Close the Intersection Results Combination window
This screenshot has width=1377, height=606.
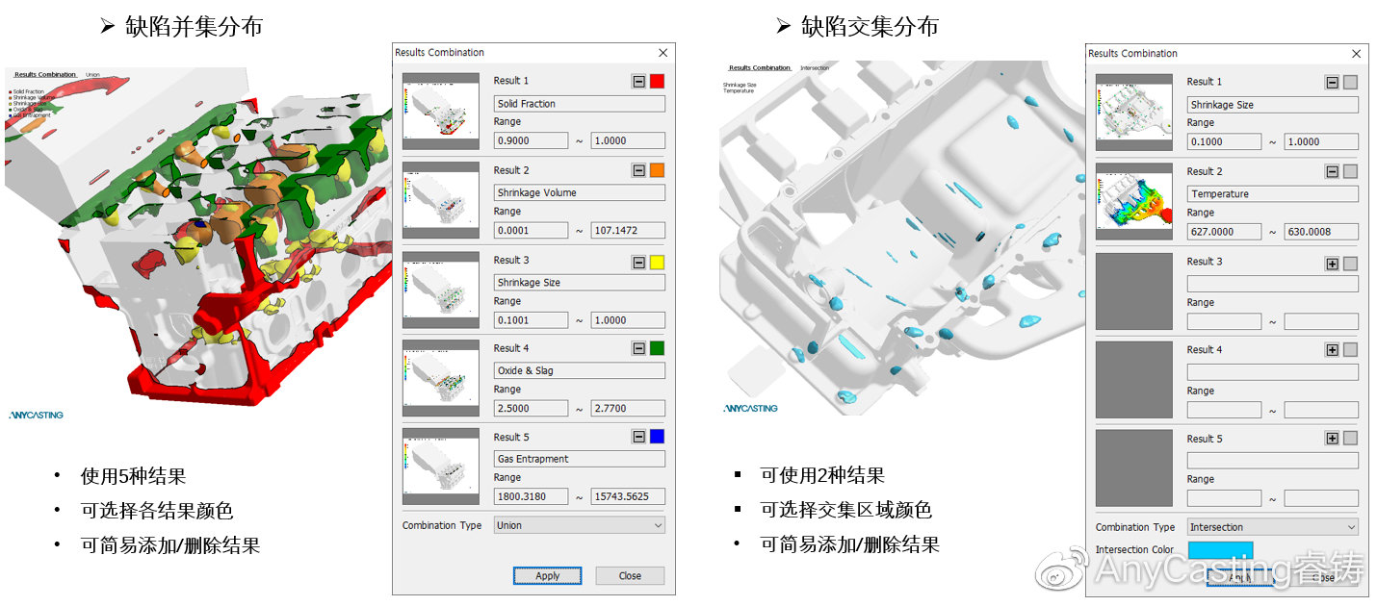click(x=1357, y=54)
